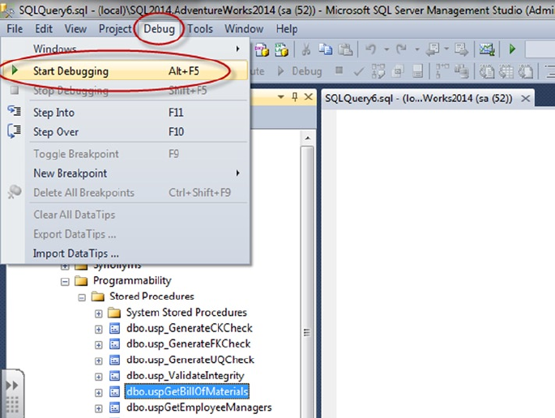This screenshot has height=418, width=555.
Task: Close the open Debug menu via its title
Action: tap(159, 28)
